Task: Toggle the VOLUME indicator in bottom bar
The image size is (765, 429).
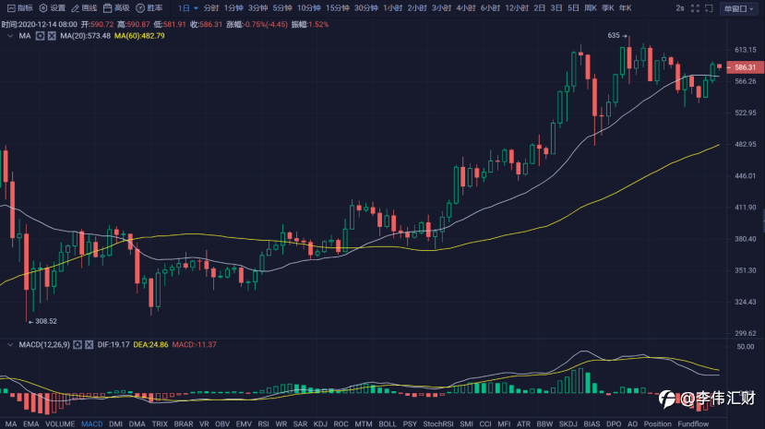Action: pyautogui.click(x=60, y=423)
